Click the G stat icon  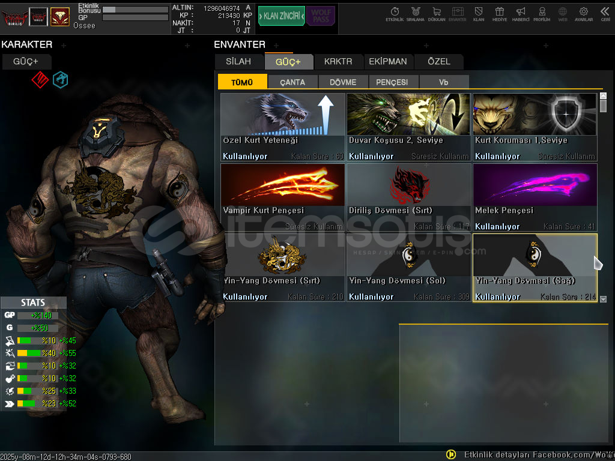point(10,328)
